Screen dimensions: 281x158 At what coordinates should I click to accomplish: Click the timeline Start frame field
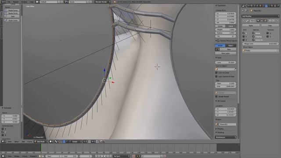[54, 156]
